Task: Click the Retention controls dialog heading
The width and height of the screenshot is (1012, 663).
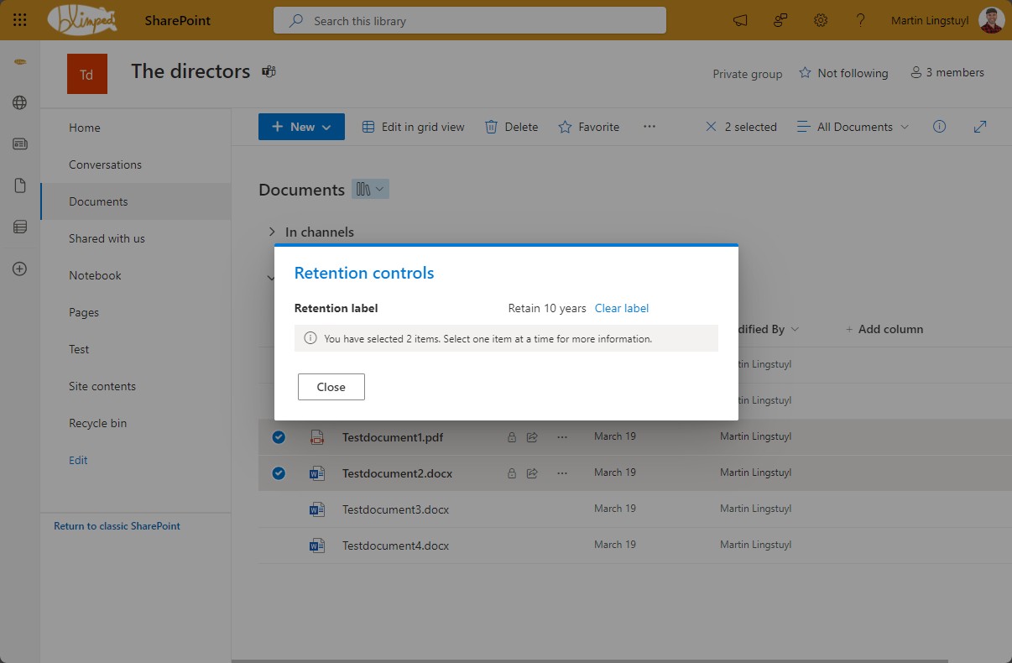Action: pos(364,273)
